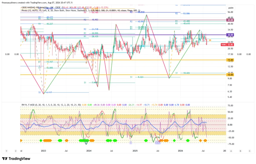
Task: Click the S1 14.167 pivot label
Action: coord(46,62)
